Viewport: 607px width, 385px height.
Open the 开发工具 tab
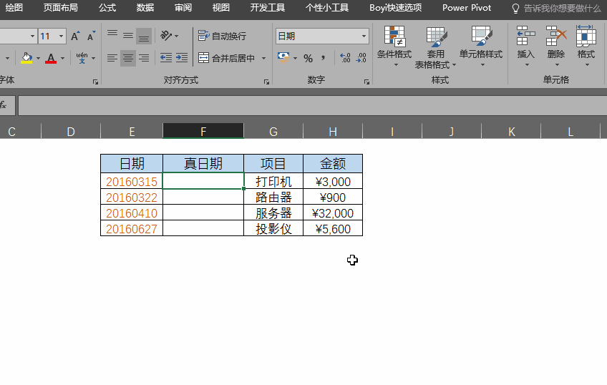pos(268,8)
